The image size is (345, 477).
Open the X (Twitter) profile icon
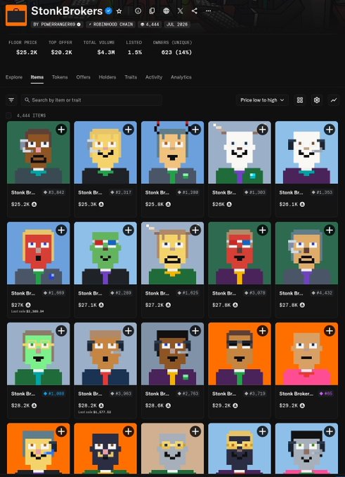pos(180,11)
